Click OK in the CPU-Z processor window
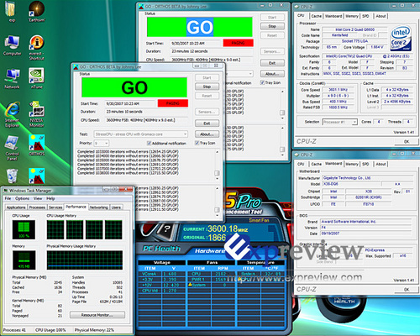 click(407, 141)
